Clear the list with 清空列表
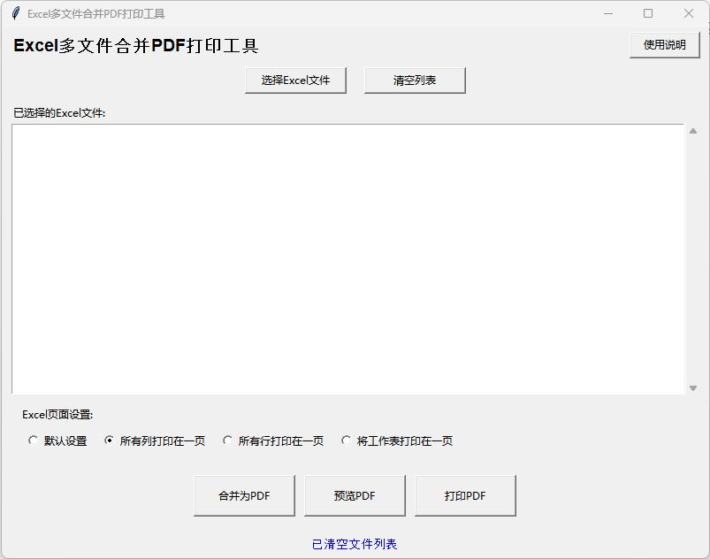Image resolution: width=710 pixels, height=559 pixels. coord(415,80)
